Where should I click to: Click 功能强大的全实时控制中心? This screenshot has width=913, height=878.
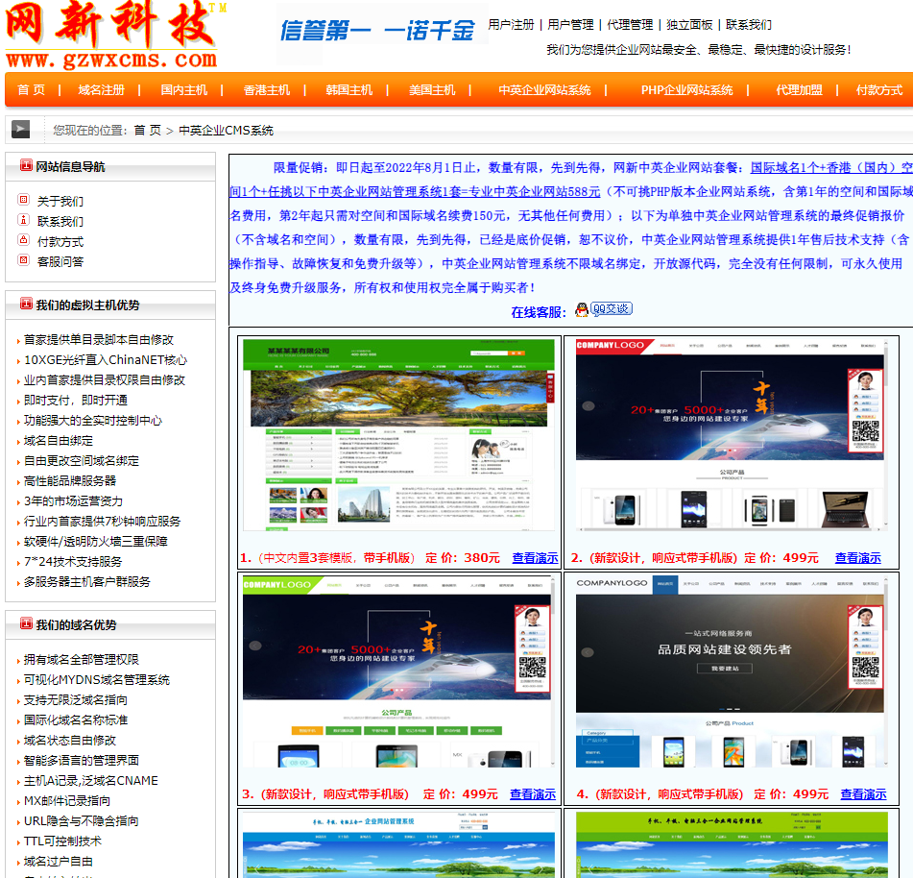(93, 421)
